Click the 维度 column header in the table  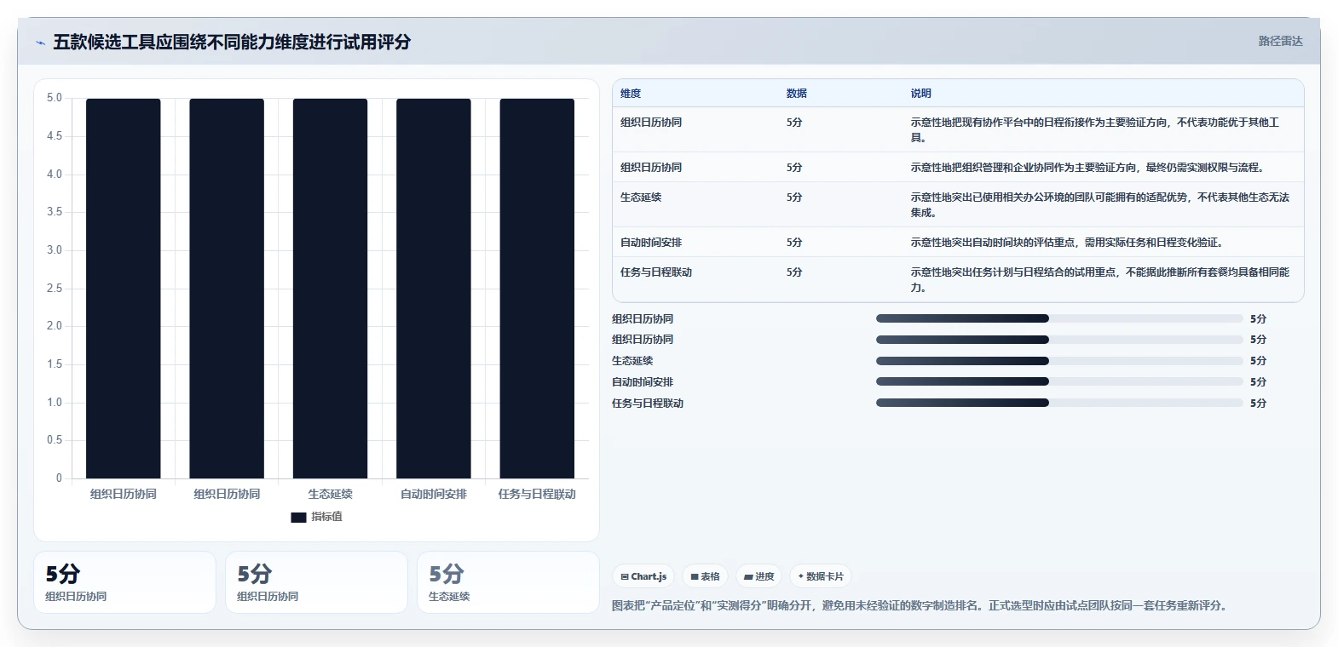pos(631,94)
